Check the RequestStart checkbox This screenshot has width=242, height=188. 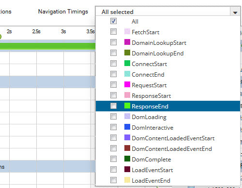(x=113, y=85)
